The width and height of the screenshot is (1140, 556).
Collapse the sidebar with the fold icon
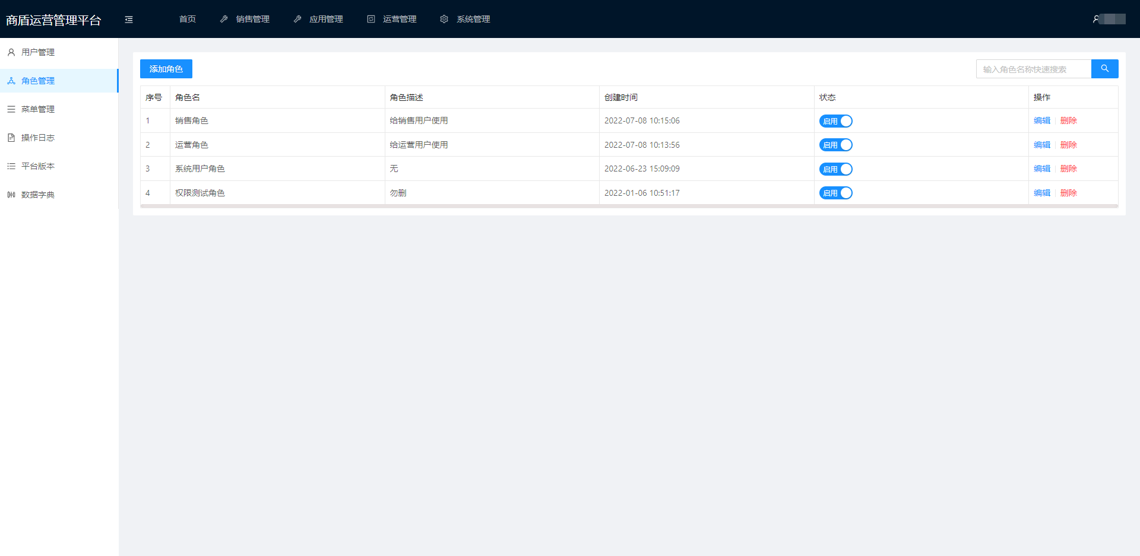(129, 20)
